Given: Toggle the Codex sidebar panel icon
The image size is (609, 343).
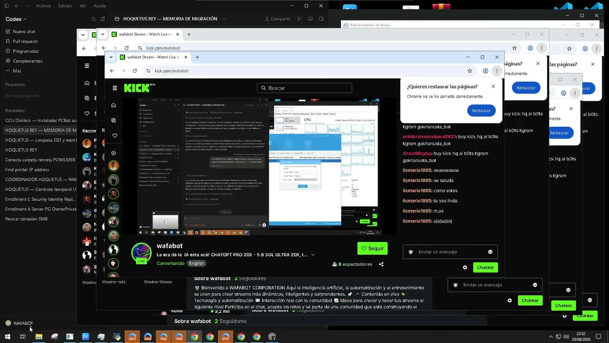Looking at the screenshot, I should (x=6, y=6).
